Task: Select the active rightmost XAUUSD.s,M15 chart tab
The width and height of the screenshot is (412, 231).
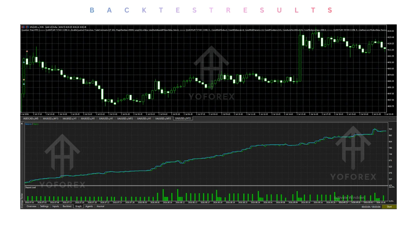Action: click(x=183, y=118)
